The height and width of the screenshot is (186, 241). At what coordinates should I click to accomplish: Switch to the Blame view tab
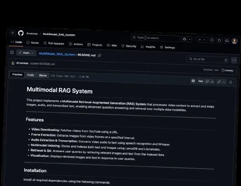[x=43, y=75]
